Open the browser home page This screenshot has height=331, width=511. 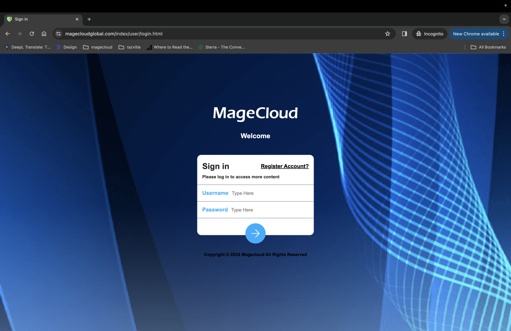pyautogui.click(x=44, y=34)
